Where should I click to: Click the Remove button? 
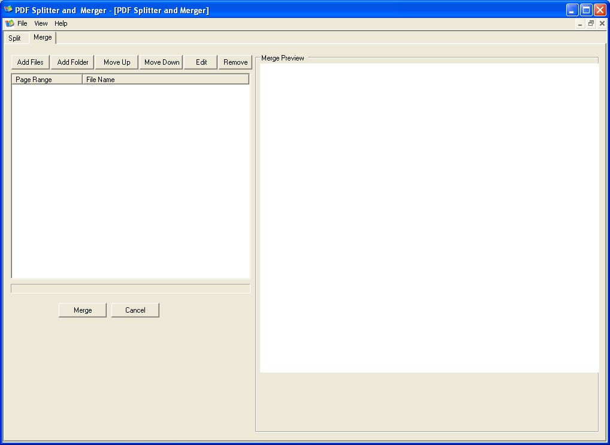235,62
